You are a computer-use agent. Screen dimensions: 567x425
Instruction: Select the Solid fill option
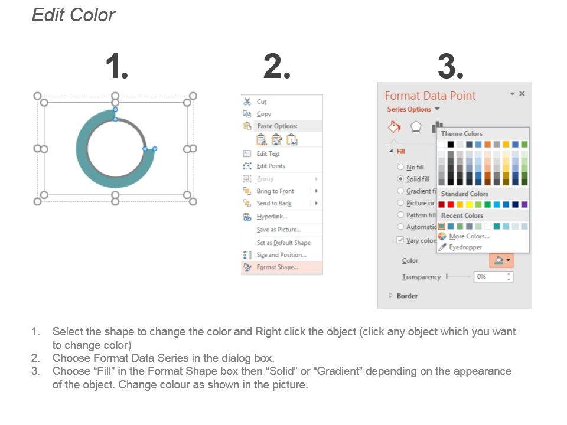pyautogui.click(x=400, y=179)
